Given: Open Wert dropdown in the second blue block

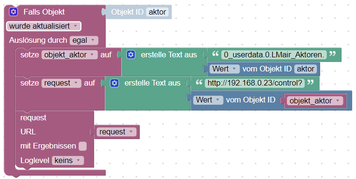Looking at the screenshot, I should click(x=208, y=100).
